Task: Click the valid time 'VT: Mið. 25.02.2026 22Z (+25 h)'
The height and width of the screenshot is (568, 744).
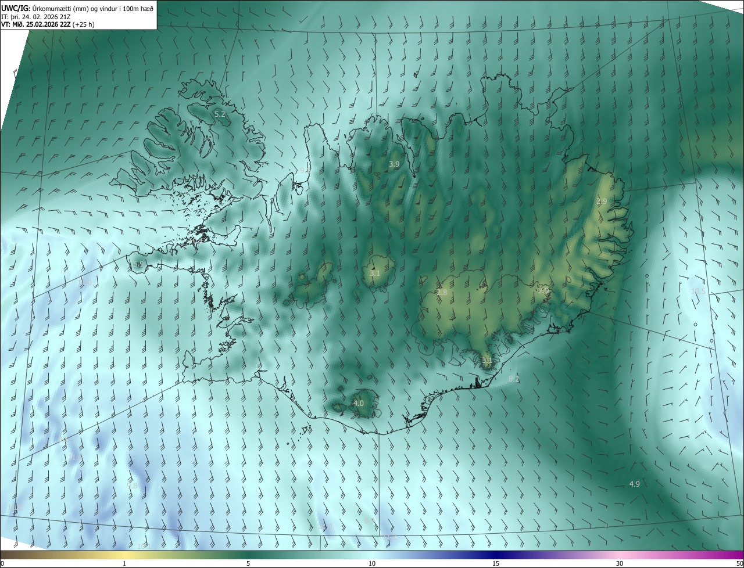Action: 48,24
